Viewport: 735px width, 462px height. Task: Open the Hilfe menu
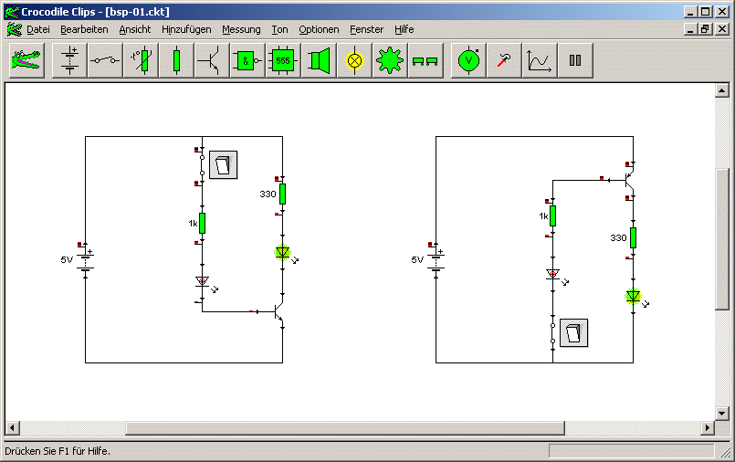click(404, 29)
